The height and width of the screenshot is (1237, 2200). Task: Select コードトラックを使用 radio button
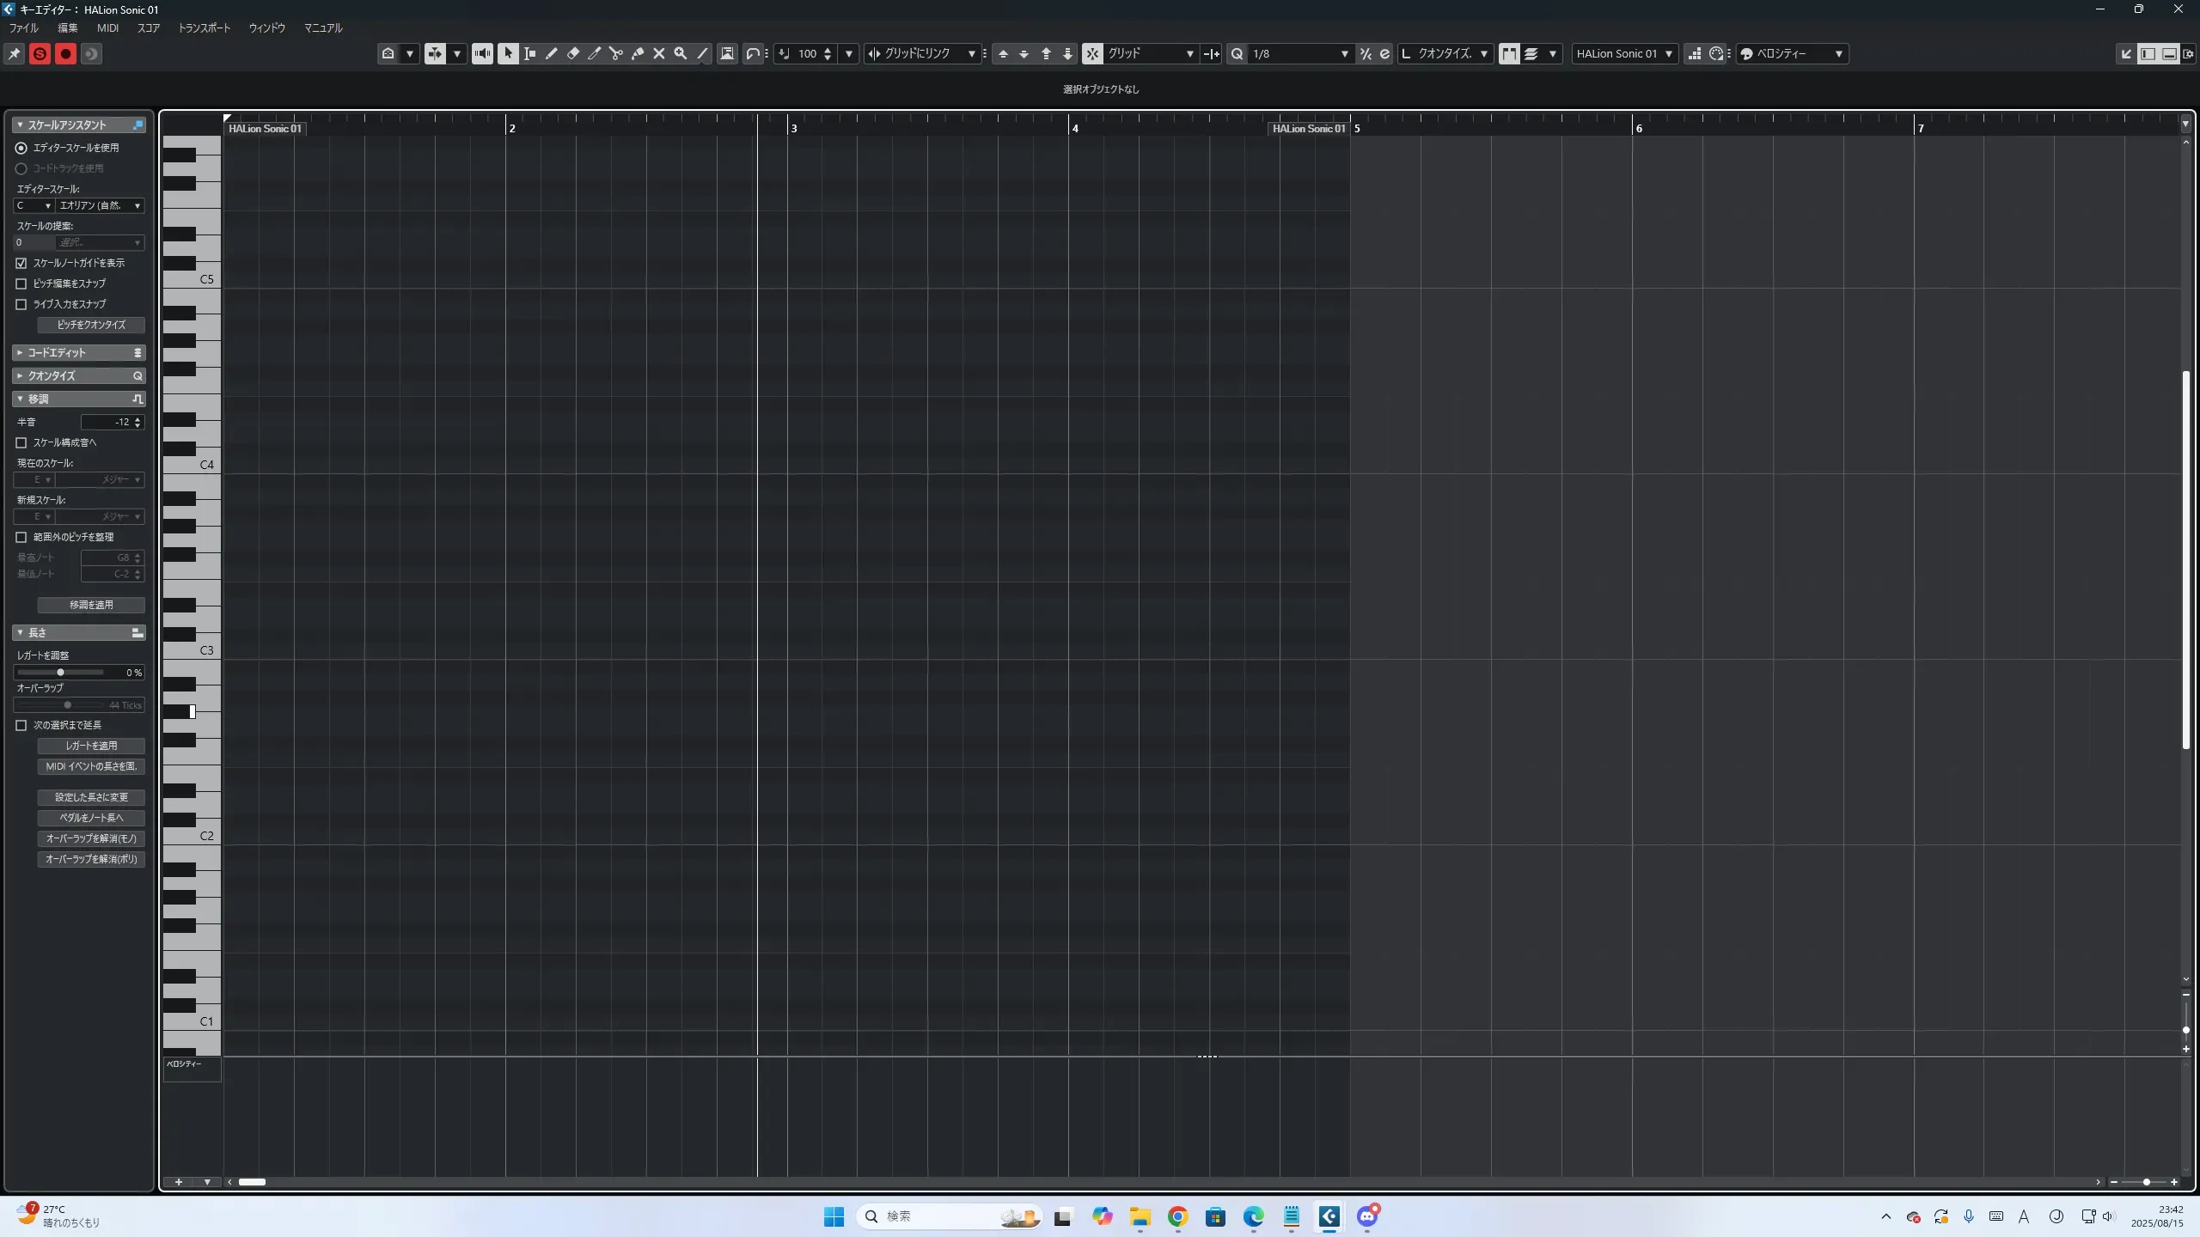21,168
